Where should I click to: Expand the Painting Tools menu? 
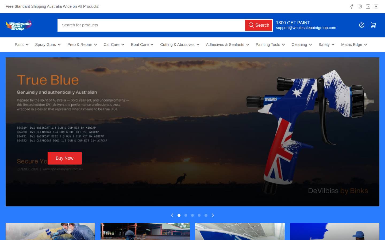pyautogui.click(x=270, y=45)
